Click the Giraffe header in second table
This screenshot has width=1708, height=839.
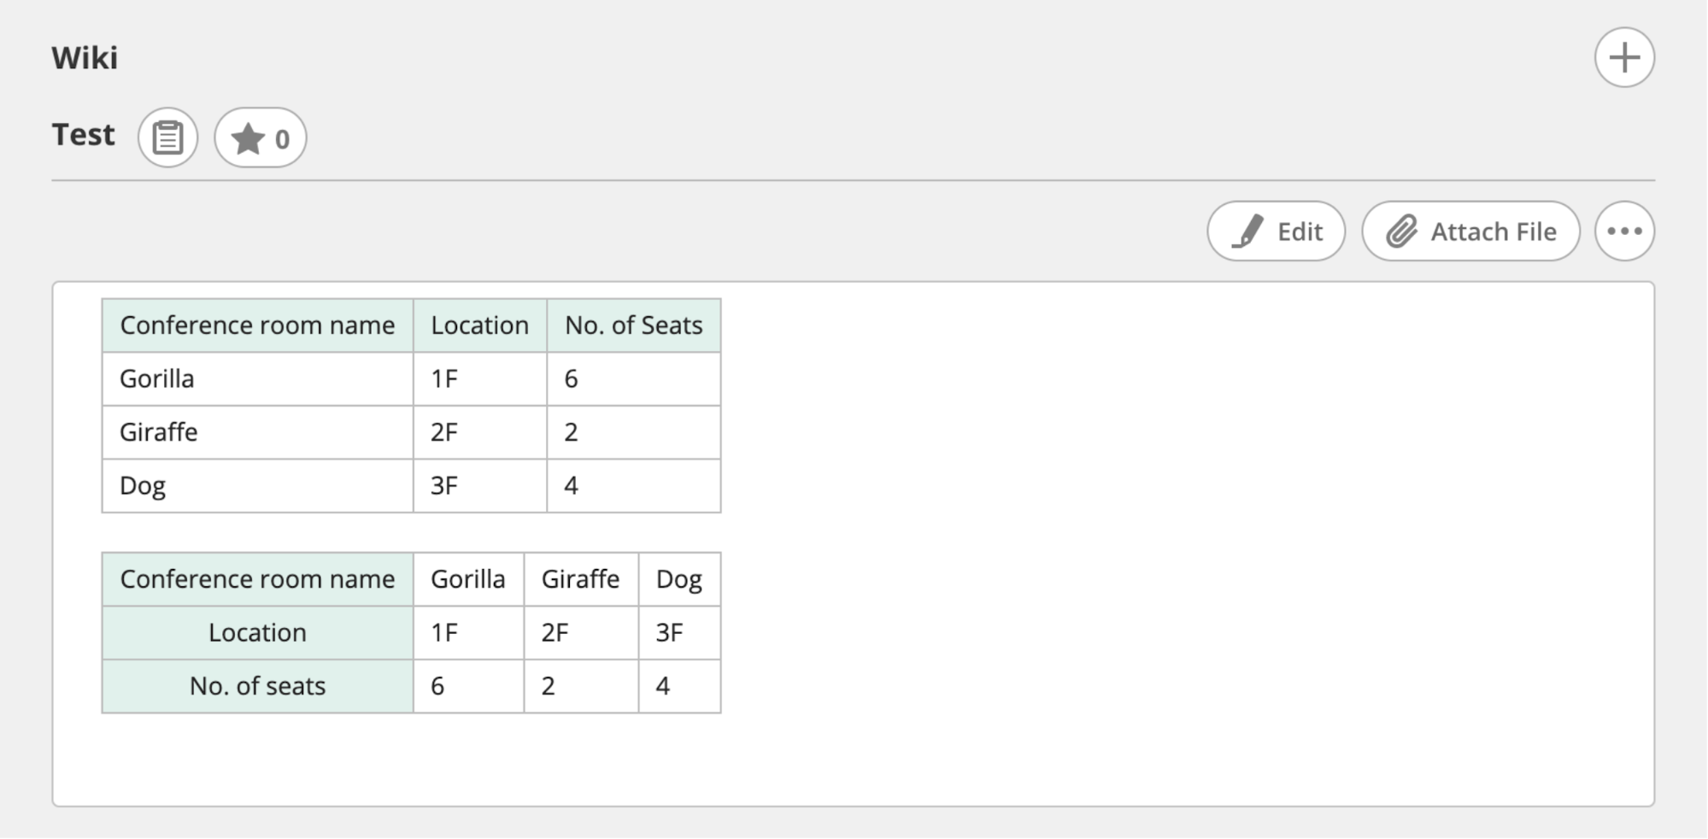(580, 579)
